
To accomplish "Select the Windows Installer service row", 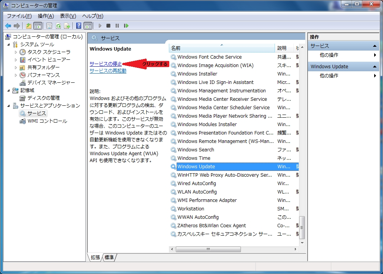I will (x=234, y=74).
